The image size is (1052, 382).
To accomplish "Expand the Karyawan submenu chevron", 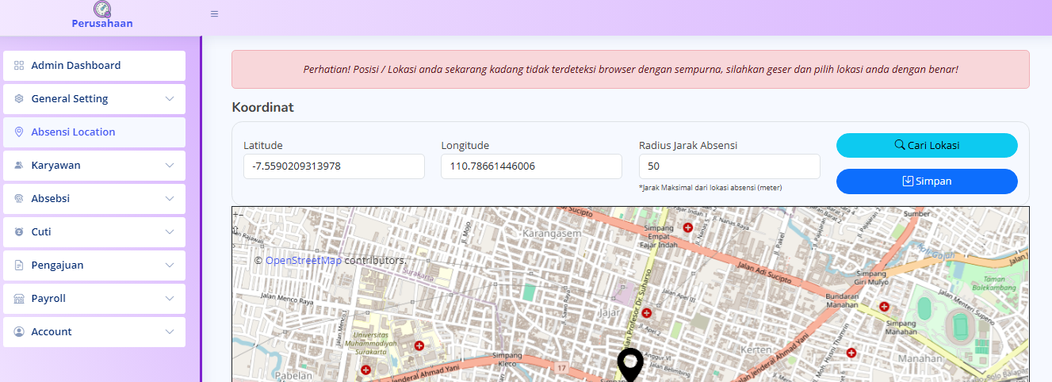I will point(170,166).
